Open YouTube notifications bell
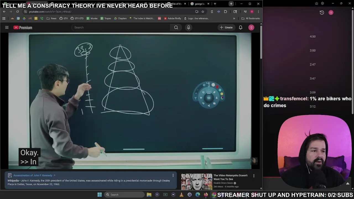Image resolution: width=354 pixels, height=199 pixels. coord(241,27)
